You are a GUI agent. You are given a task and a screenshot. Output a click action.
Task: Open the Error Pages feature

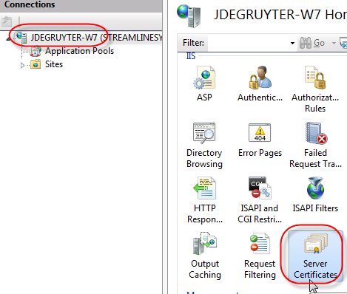[x=260, y=140]
